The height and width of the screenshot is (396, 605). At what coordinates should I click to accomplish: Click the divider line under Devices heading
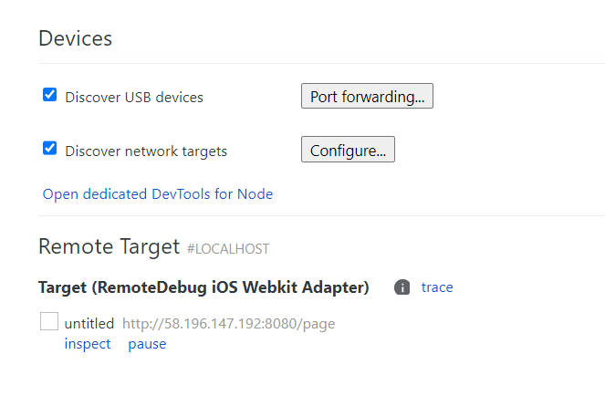point(321,63)
